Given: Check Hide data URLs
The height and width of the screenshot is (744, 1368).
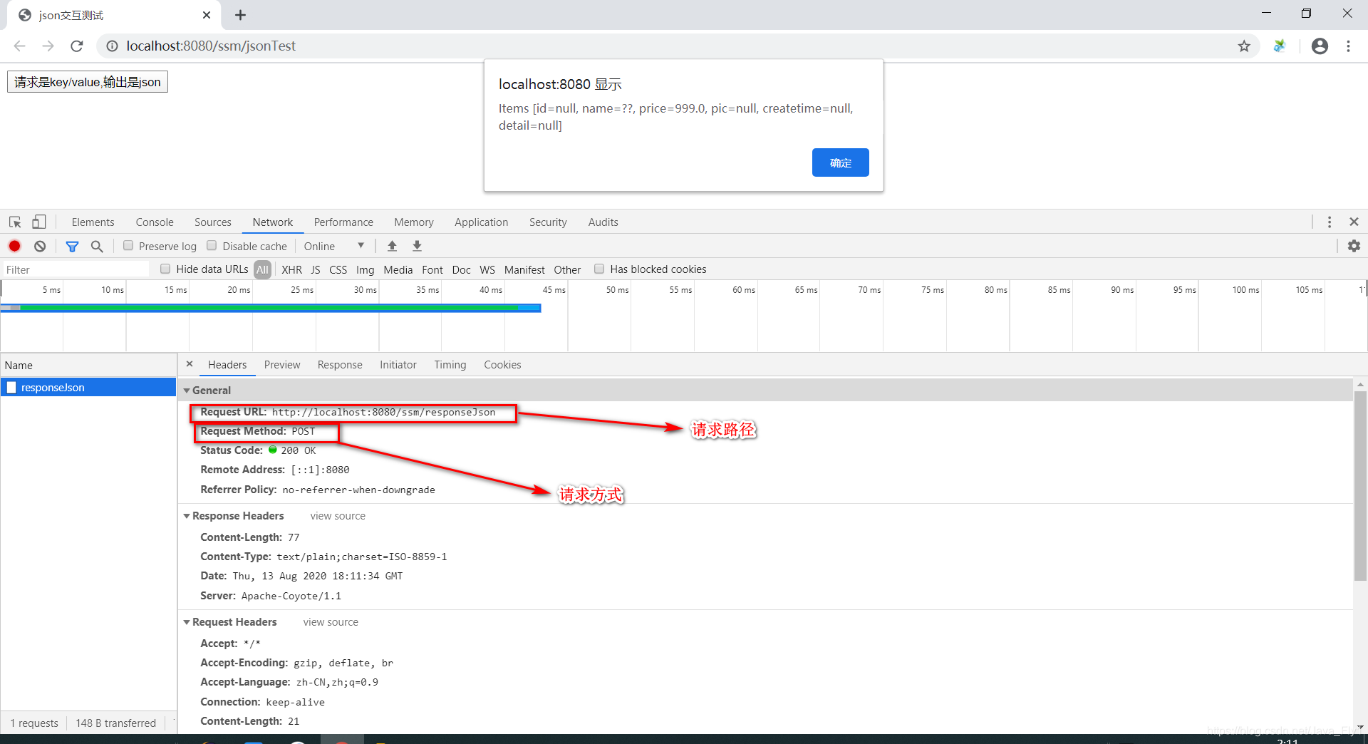Looking at the screenshot, I should click(165, 269).
